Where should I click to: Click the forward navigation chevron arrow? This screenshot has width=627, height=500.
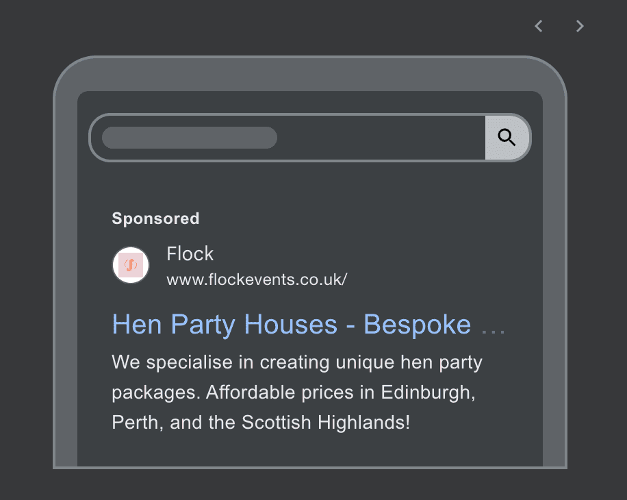(x=579, y=26)
